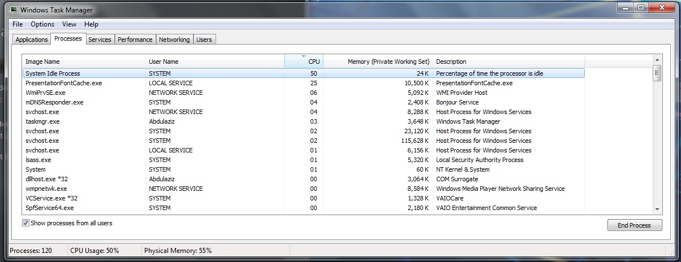Click Abdulaziz user name in taskmgr.exe row

pos(162,121)
